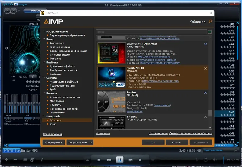
Task: Open file info via italic i icon in bottom toolbar
Action: click(x=42, y=160)
